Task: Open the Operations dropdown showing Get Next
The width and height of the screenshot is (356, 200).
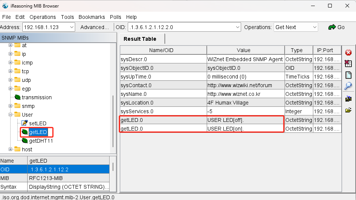Action: point(314,27)
